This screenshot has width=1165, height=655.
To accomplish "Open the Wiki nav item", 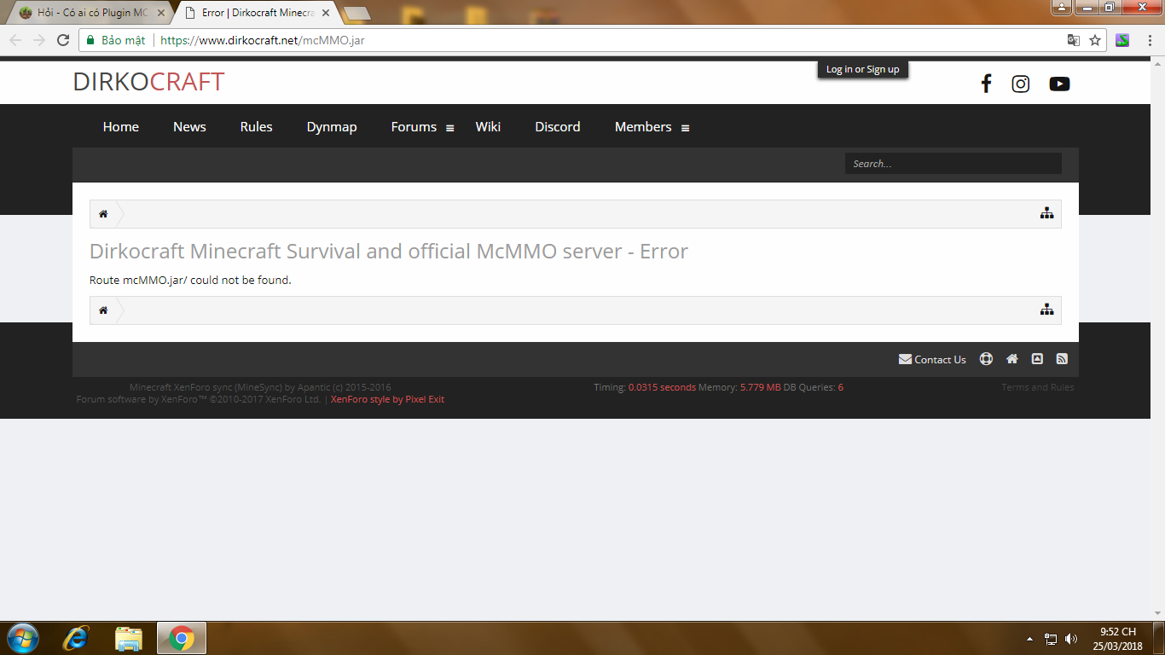I will pos(489,126).
